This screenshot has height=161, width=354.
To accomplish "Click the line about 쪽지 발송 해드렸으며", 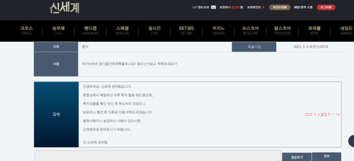I will pos(118,95).
